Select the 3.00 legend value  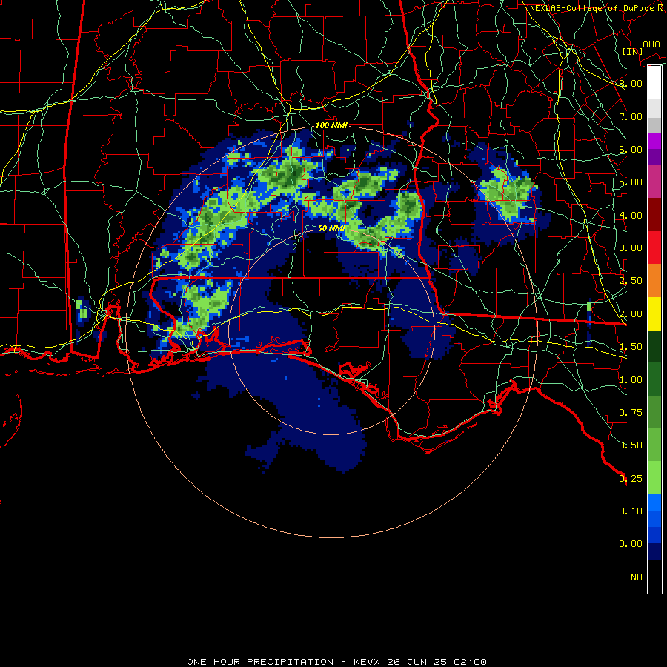tap(631, 248)
